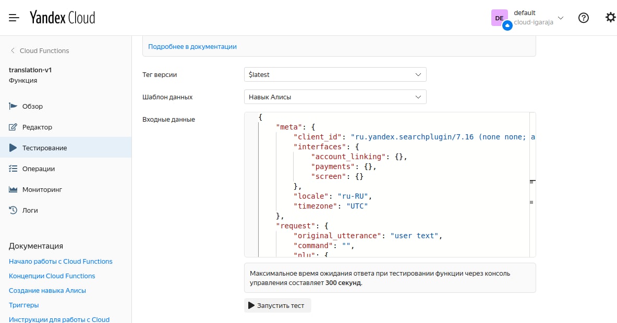Open Создание навыка Алисы link

(47, 290)
